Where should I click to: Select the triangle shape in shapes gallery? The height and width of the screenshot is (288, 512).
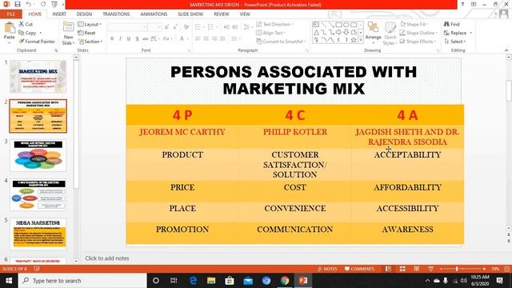point(317,32)
